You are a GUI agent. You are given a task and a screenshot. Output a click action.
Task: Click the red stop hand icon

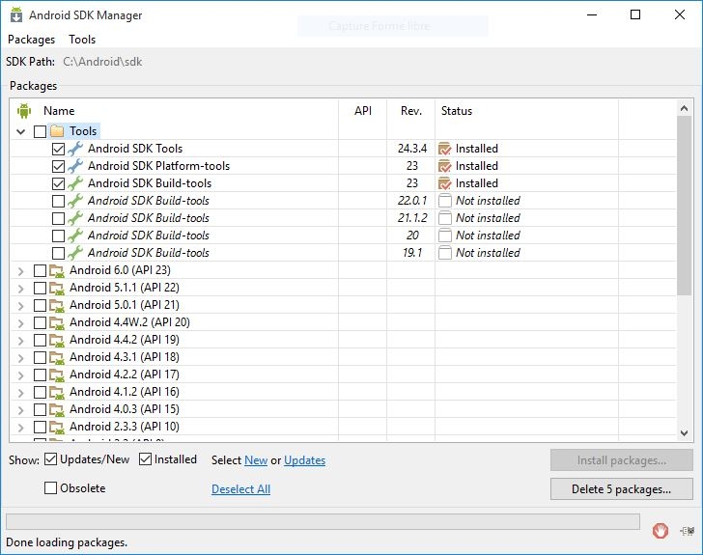[661, 530]
